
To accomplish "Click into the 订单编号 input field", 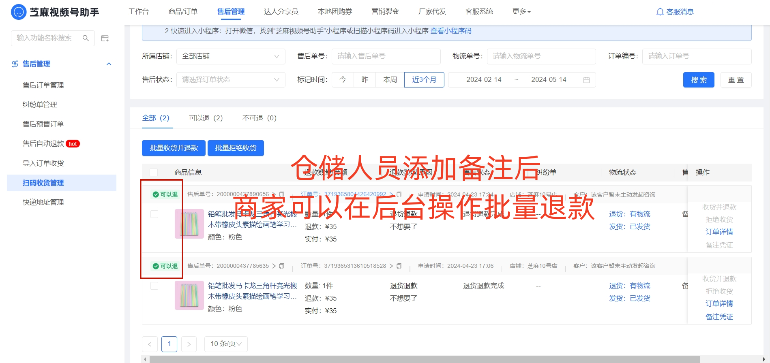I will [697, 56].
